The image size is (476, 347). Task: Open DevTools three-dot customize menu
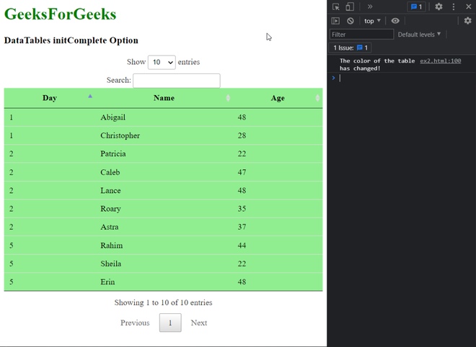(x=454, y=6)
